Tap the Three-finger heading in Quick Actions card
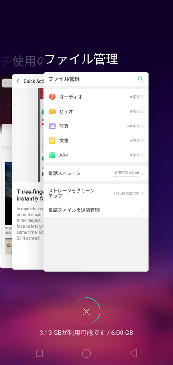173x365 pixels. (x=30, y=195)
